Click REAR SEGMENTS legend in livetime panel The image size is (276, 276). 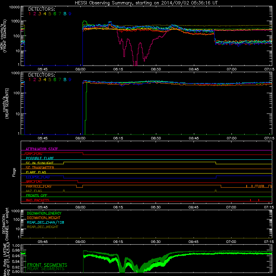[x=46, y=269]
